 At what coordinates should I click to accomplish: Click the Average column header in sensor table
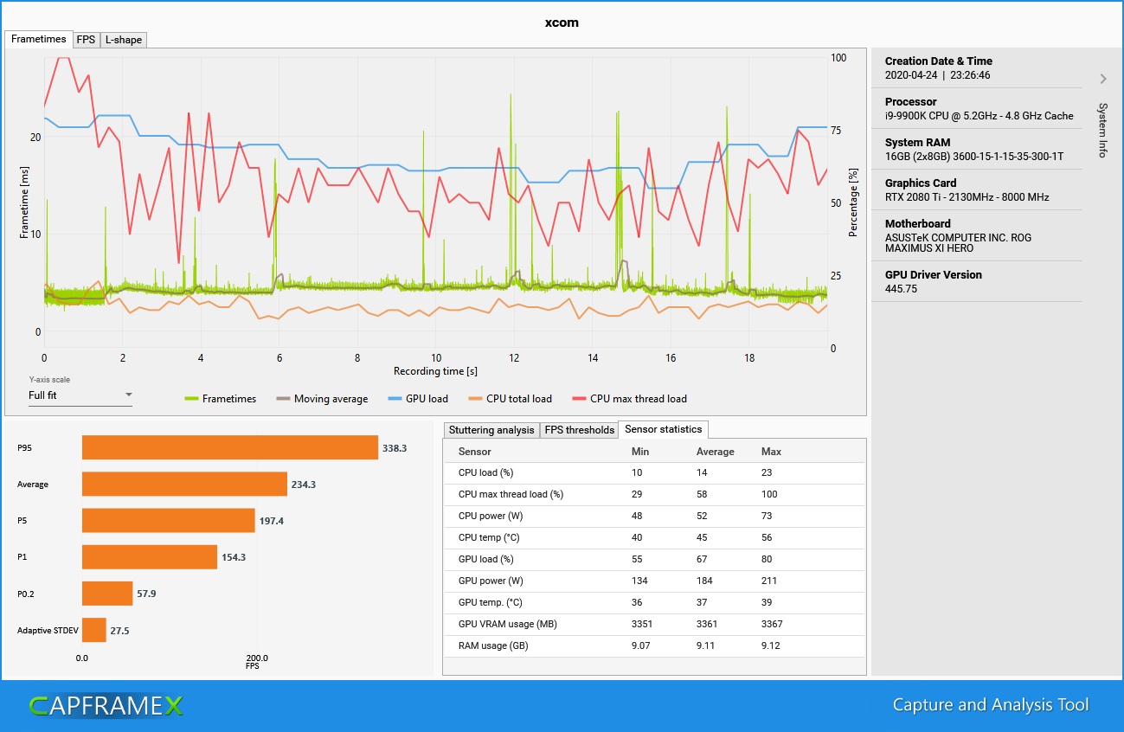tap(716, 452)
